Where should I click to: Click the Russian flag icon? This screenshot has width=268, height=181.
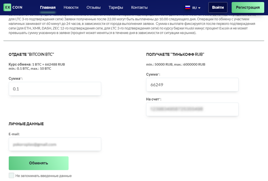pyautogui.click(x=188, y=7)
